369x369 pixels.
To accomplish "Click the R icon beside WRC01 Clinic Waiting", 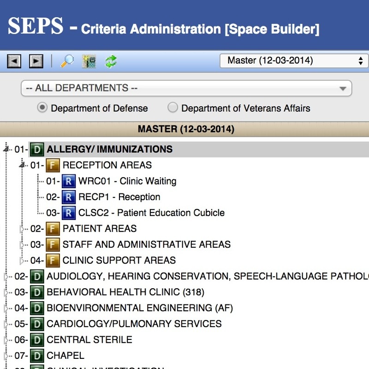I will [69, 181].
